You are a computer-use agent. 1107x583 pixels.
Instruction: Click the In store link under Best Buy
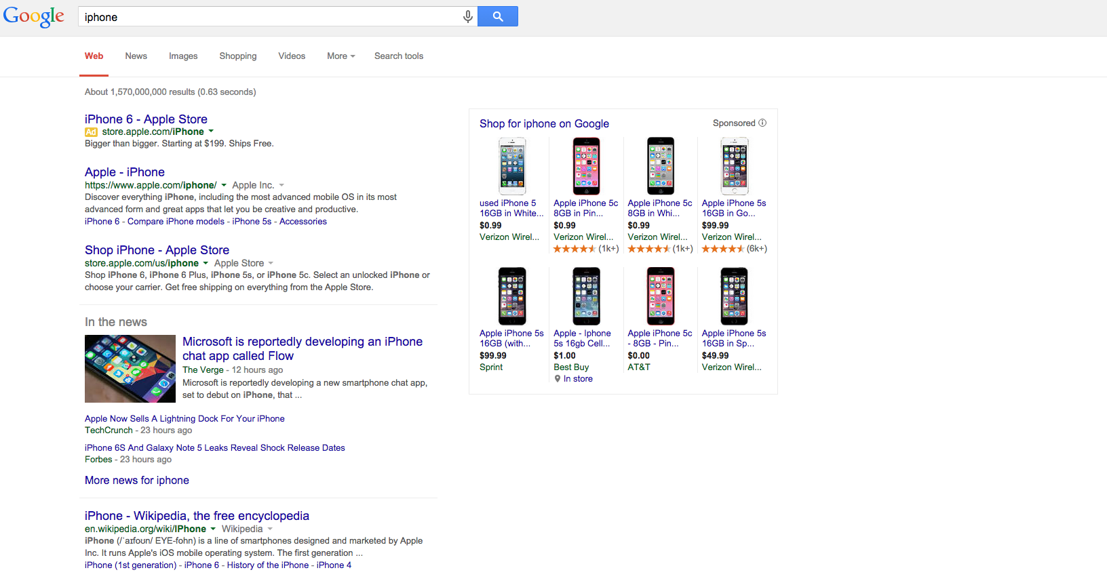(x=578, y=379)
